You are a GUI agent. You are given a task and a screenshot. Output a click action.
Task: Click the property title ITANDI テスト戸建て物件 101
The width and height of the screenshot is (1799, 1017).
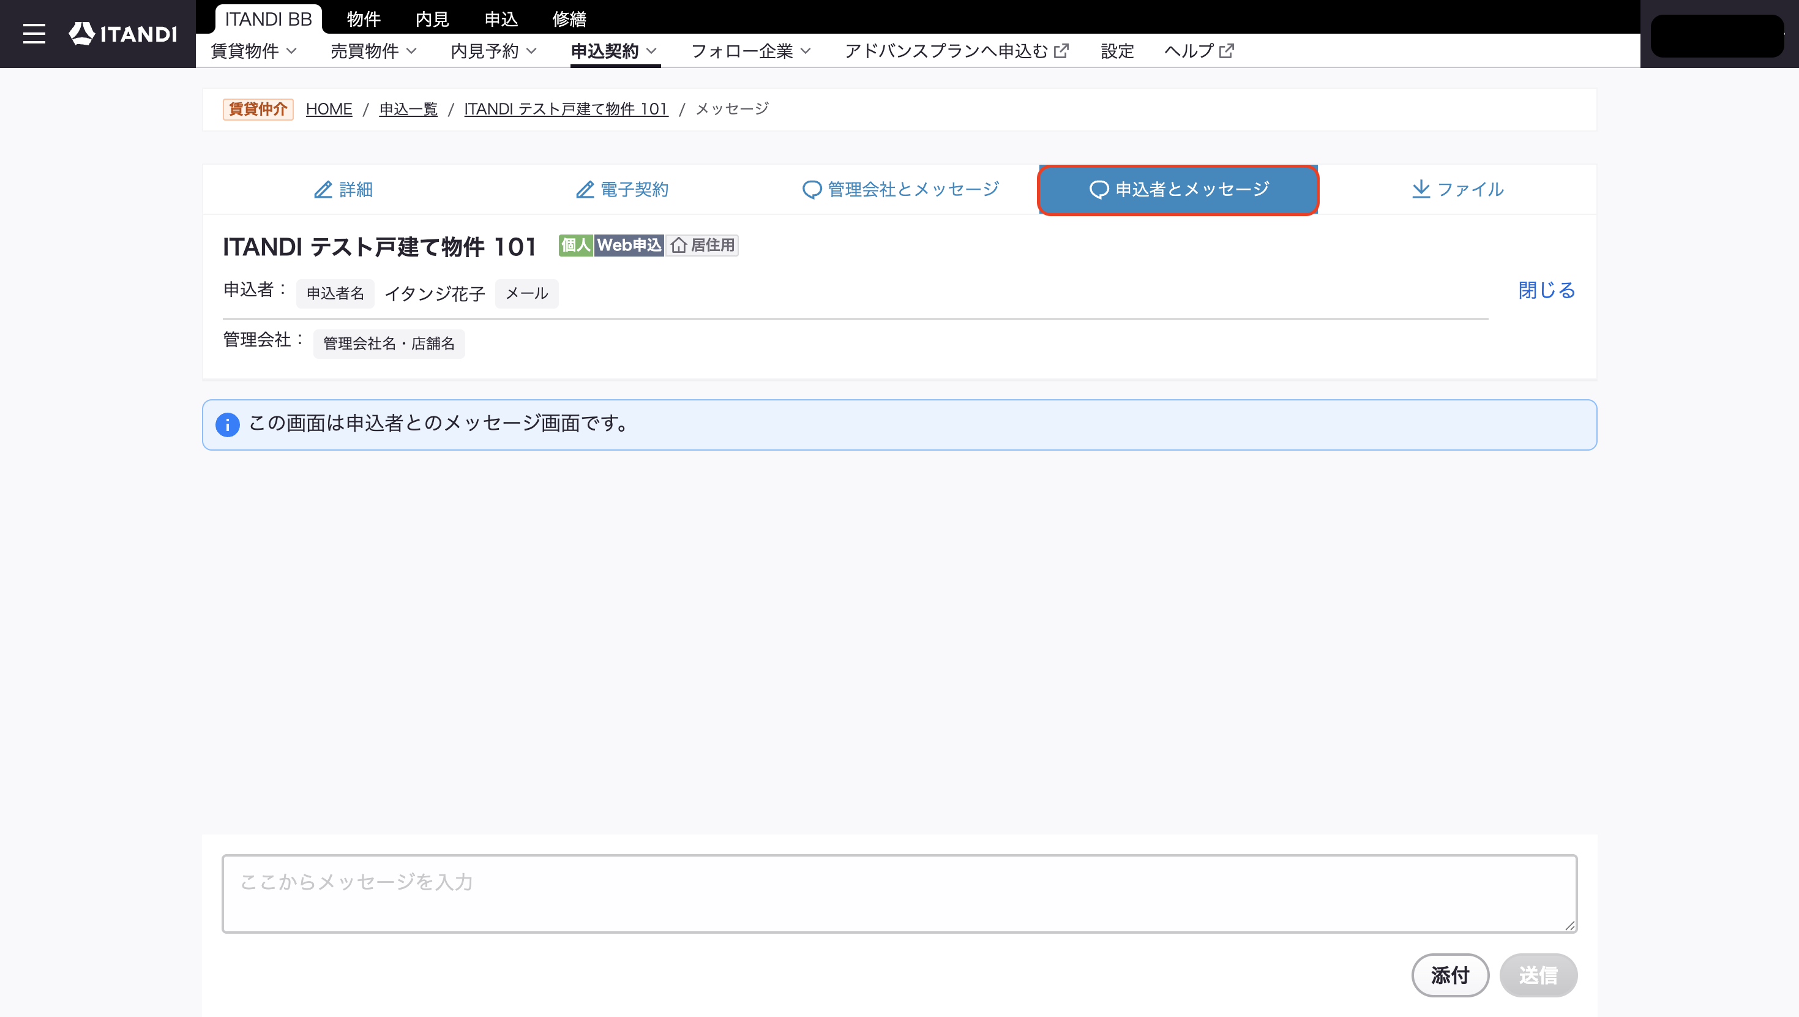pos(380,247)
